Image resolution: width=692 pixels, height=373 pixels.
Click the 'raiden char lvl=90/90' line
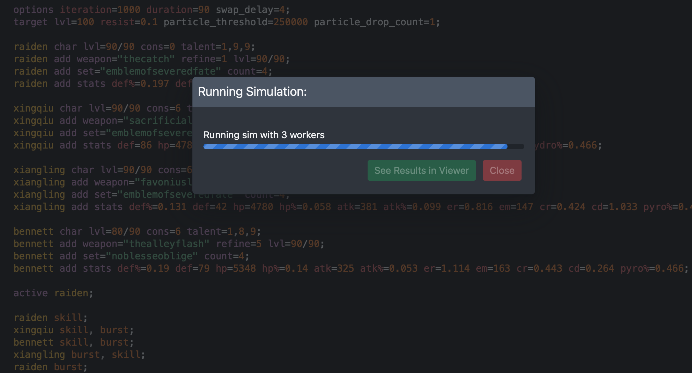tap(134, 47)
